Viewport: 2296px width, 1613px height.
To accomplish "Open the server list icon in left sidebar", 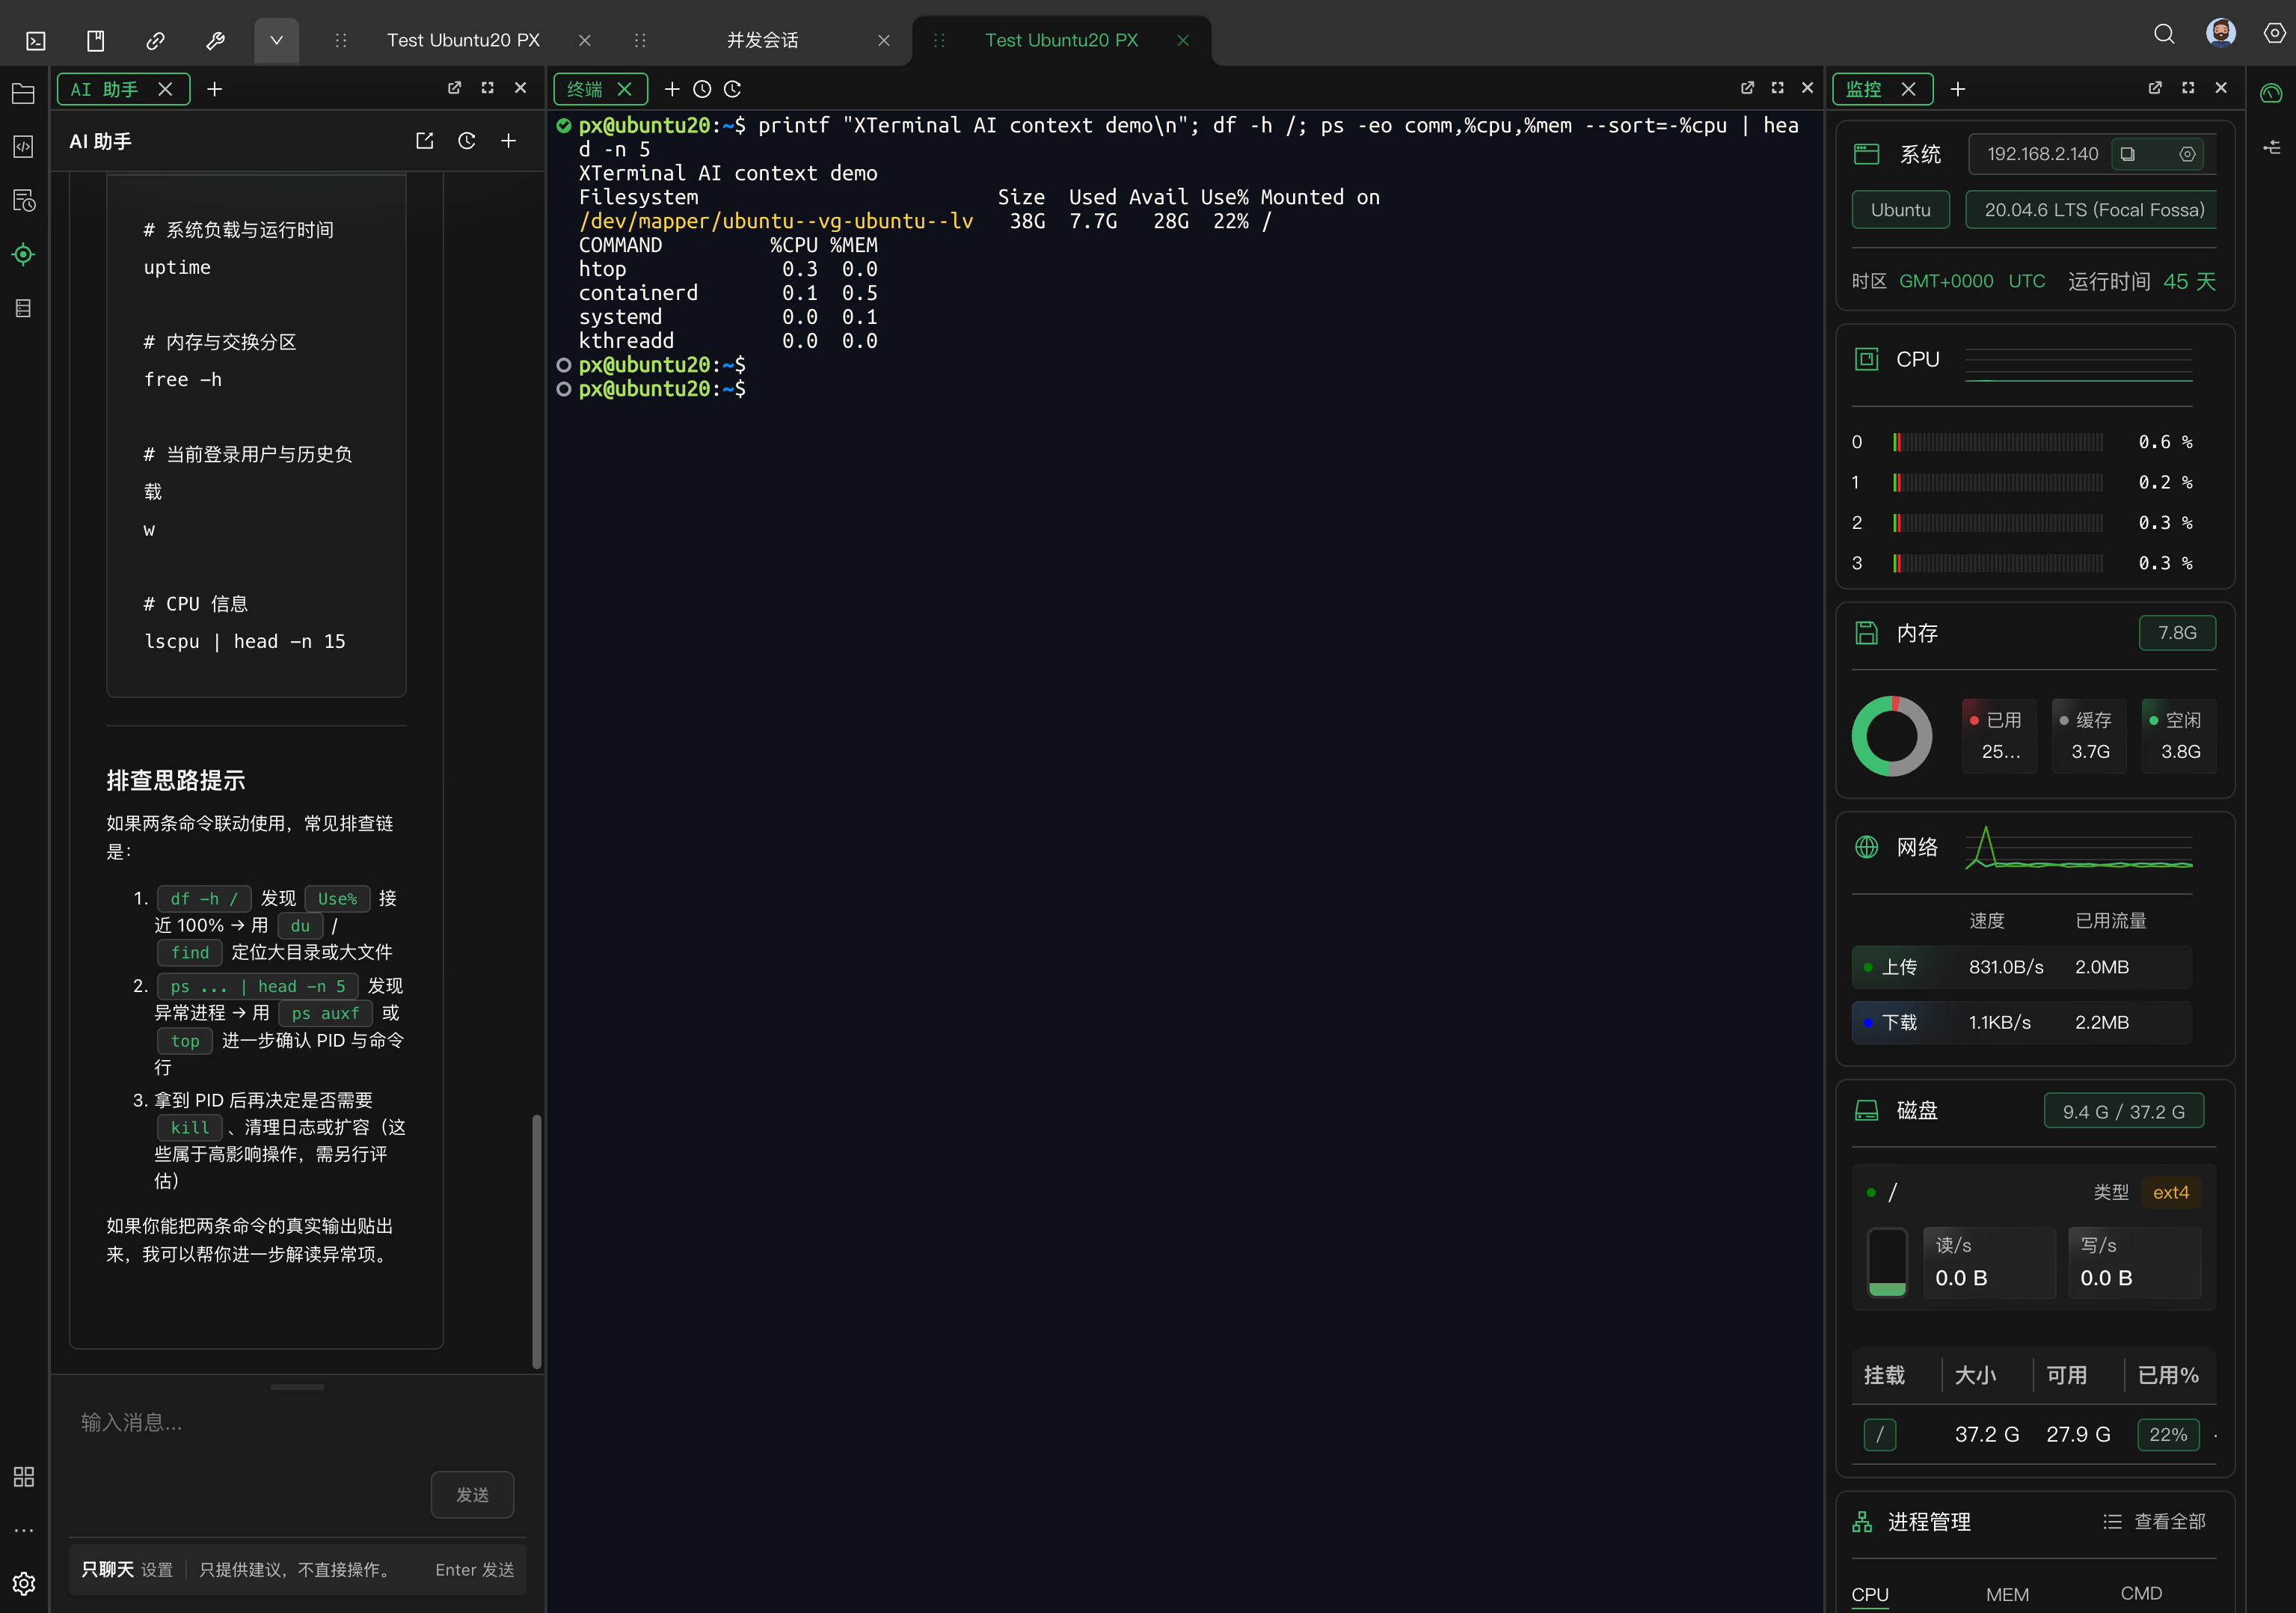I will [24, 308].
